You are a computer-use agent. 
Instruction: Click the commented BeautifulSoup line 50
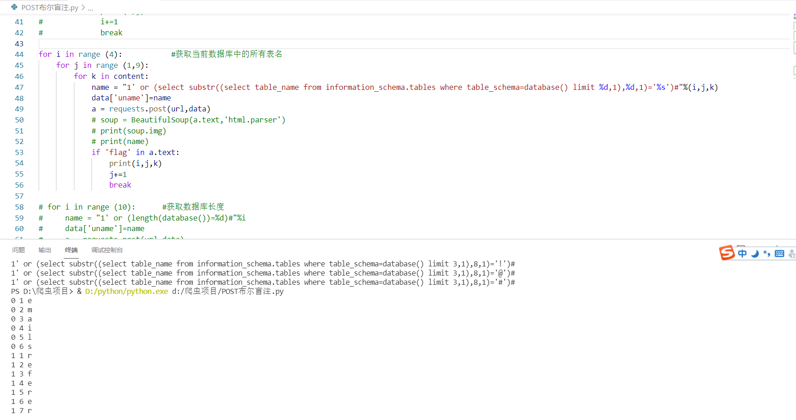pos(189,120)
